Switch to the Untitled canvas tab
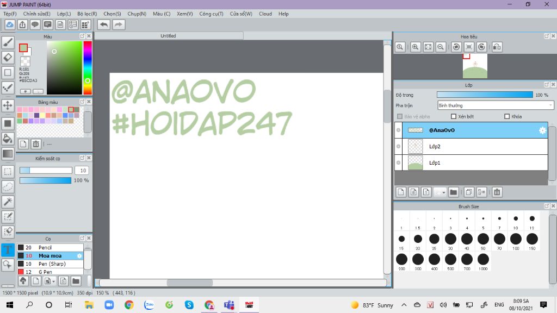Screen dimensions: 557x313 (169, 36)
